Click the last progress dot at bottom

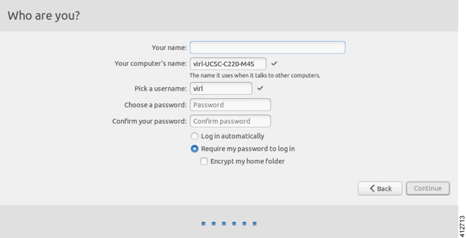coord(254,223)
